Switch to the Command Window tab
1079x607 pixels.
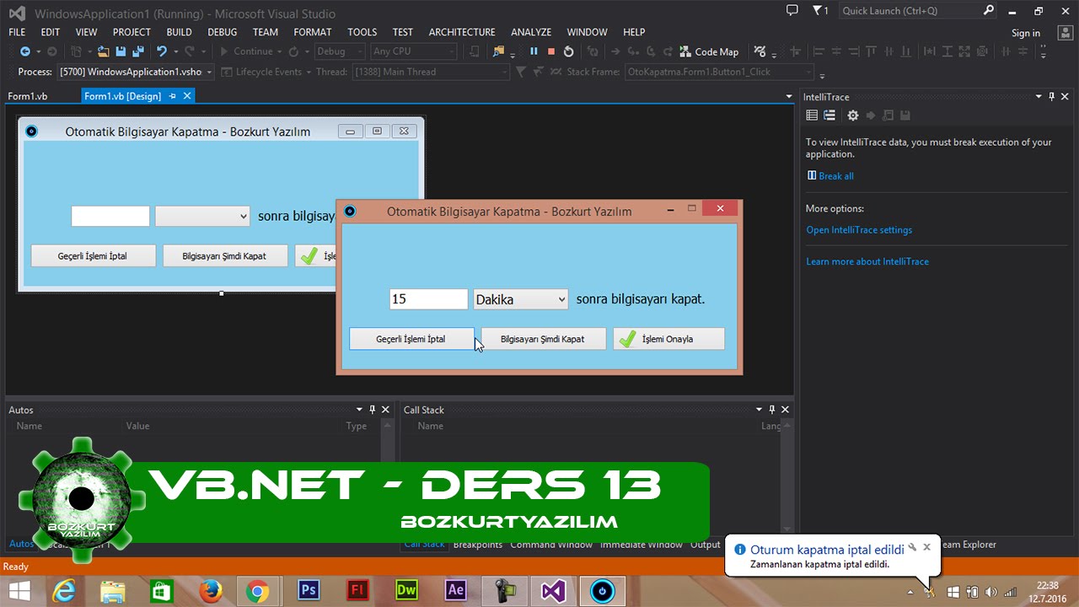point(551,545)
